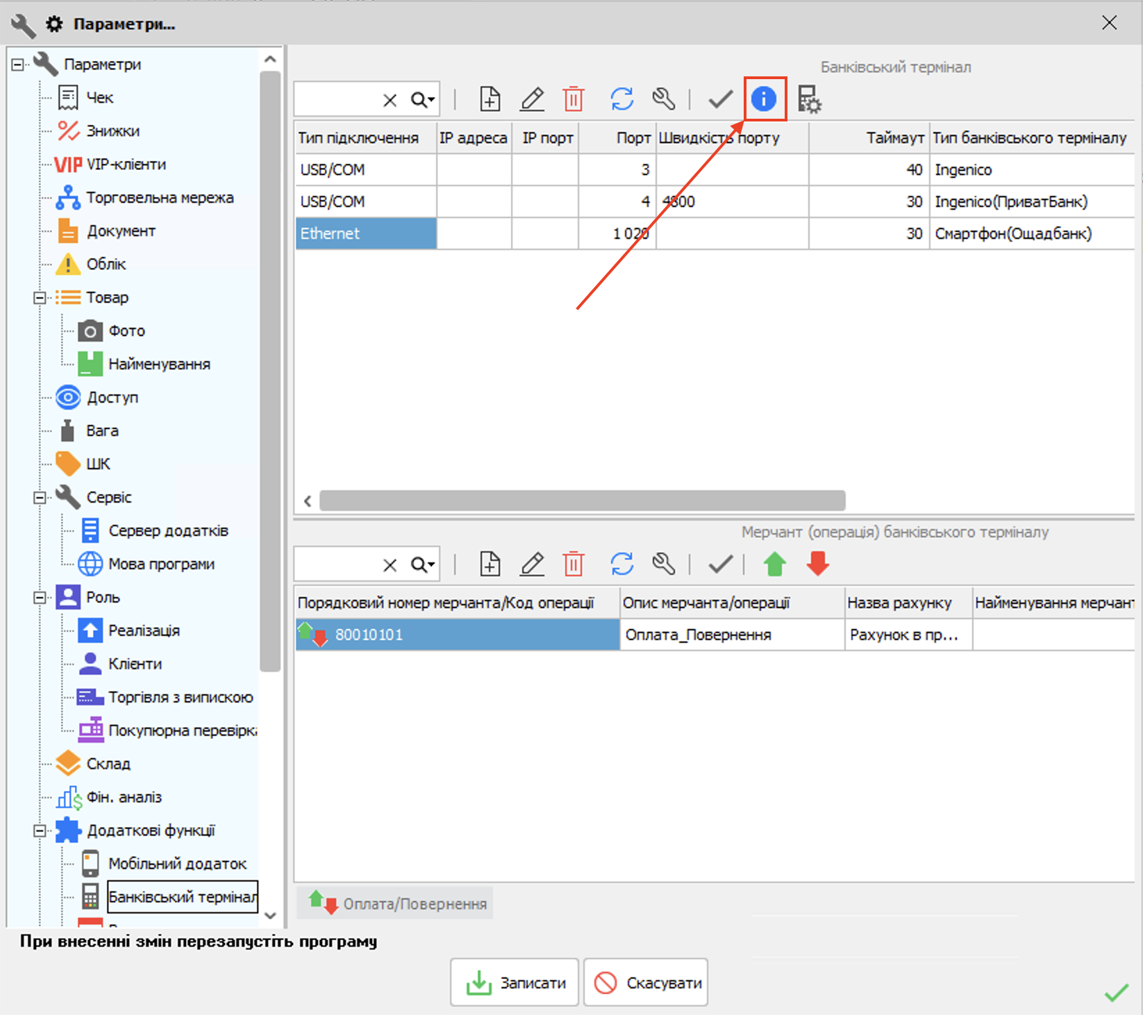Click the blue info icon in terminal toolbar
The height and width of the screenshot is (1015, 1143).
tap(764, 99)
